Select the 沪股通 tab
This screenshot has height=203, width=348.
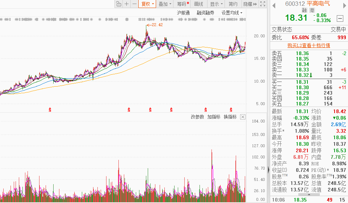click(183, 13)
